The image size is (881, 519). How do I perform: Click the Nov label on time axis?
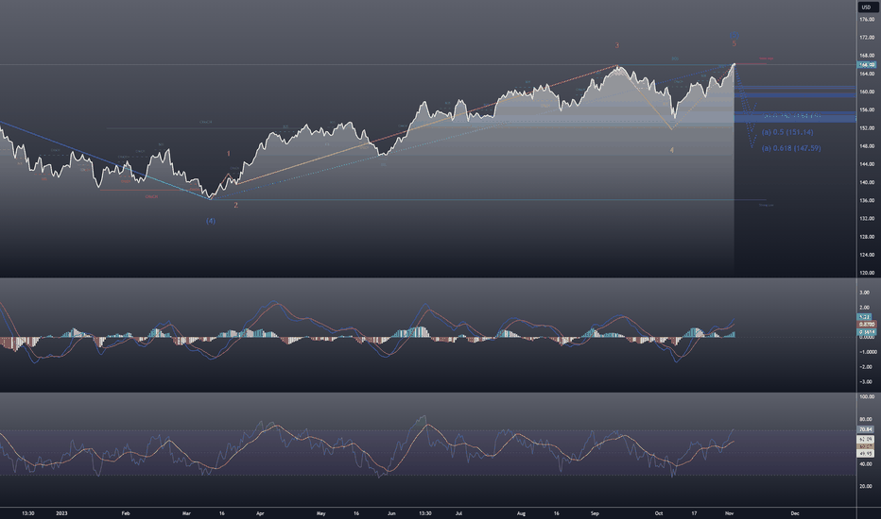730,513
